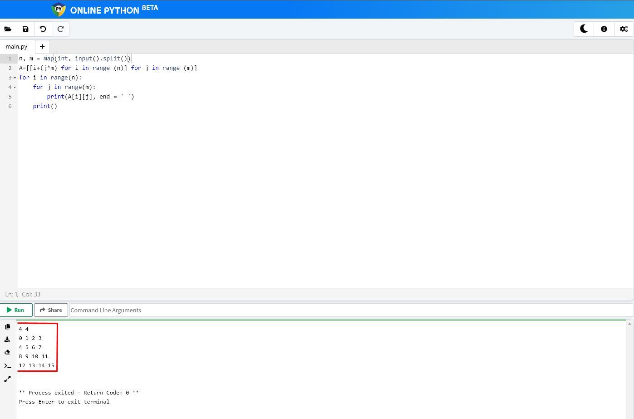This screenshot has width=634, height=419.
Task: Clear the terminal with the eraser icon
Action: point(7,352)
